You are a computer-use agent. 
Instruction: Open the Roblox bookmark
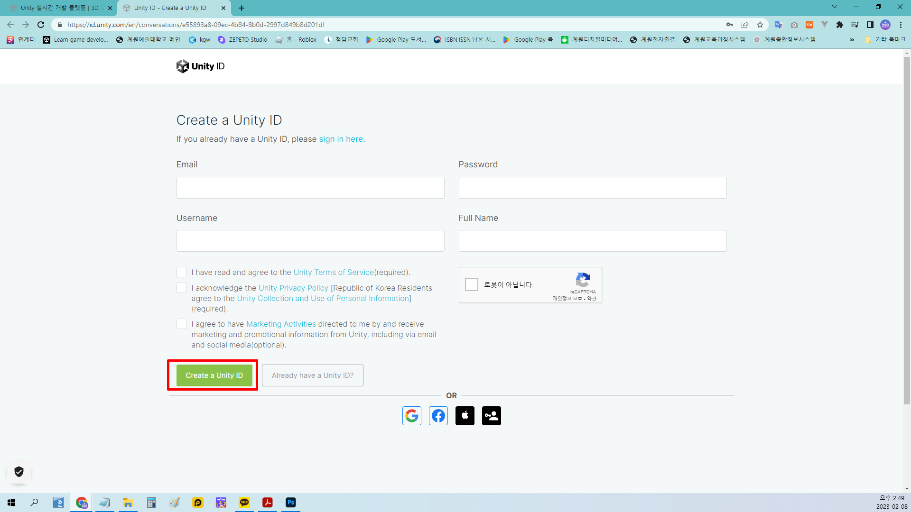296,40
